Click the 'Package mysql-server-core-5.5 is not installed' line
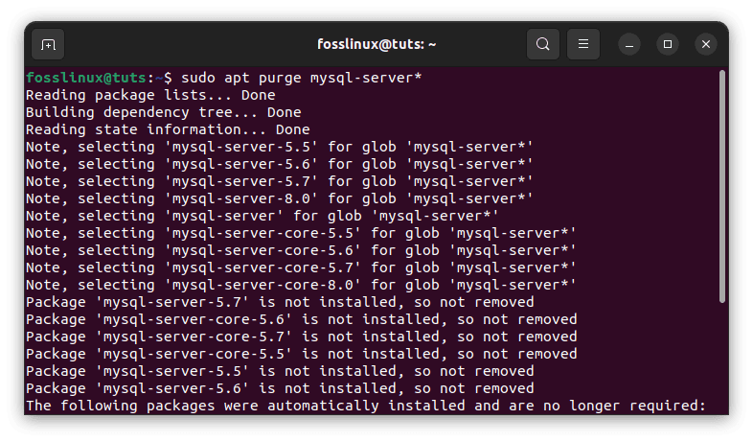Image resolution: width=753 pixels, height=442 pixels. click(x=301, y=354)
